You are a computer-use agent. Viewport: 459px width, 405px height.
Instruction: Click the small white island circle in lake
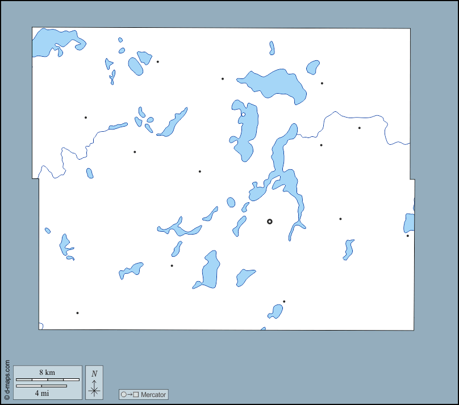pyautogui.click(x=243, y=115)
